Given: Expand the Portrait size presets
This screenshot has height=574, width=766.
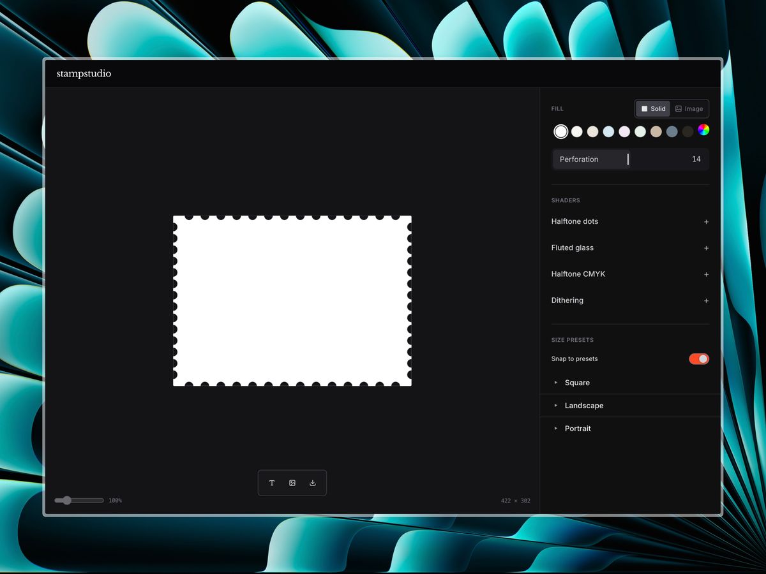Looking at the screenshot, I should [630, 429].
